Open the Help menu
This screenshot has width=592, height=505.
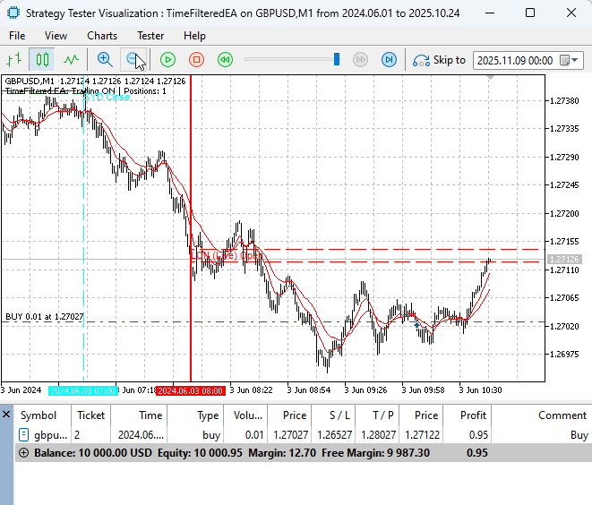click(194, 36)
